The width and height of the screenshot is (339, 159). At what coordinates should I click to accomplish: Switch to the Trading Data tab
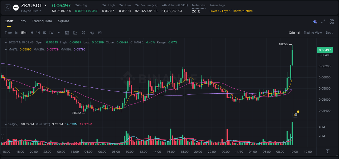pyautogui.click(x=42, y=21)
